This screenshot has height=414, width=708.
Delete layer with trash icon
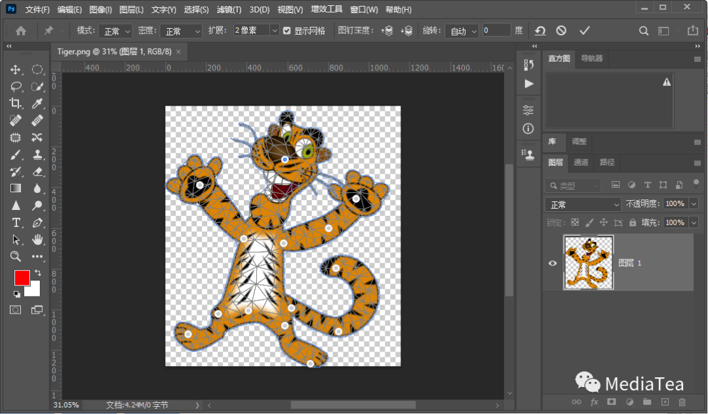(682, 402)
